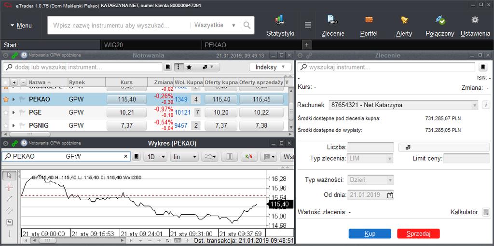This screenshot has height=246, width=494.
Task: Toggle the flag on PEKAO row
Action: pos(22,99)
